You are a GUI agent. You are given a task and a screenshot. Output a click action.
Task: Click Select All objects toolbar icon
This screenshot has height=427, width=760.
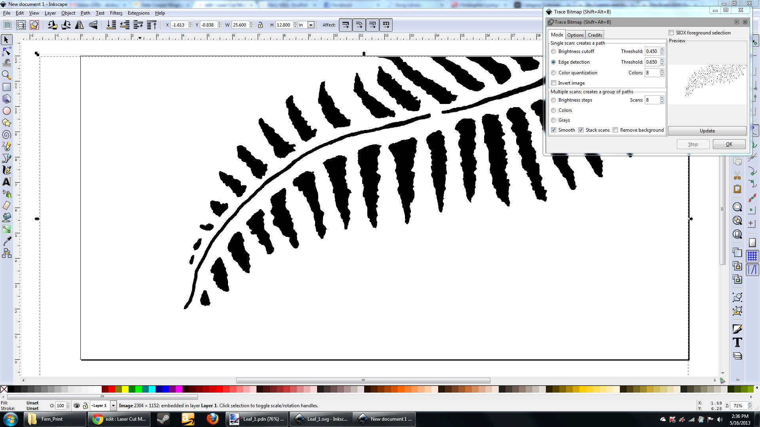(x=8, y=25)
